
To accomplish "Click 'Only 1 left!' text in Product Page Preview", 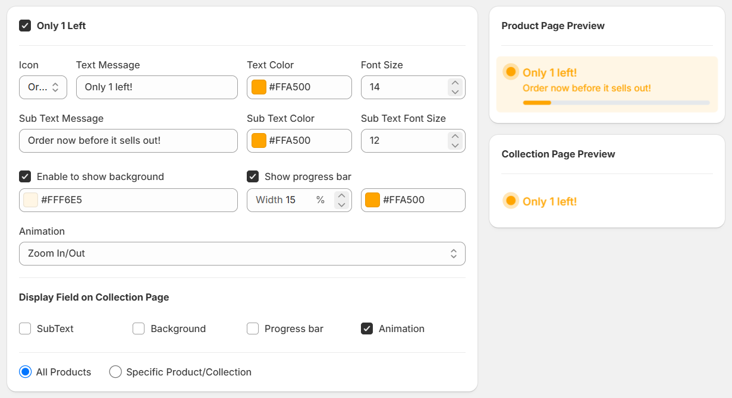I will (x=549, y=72).
